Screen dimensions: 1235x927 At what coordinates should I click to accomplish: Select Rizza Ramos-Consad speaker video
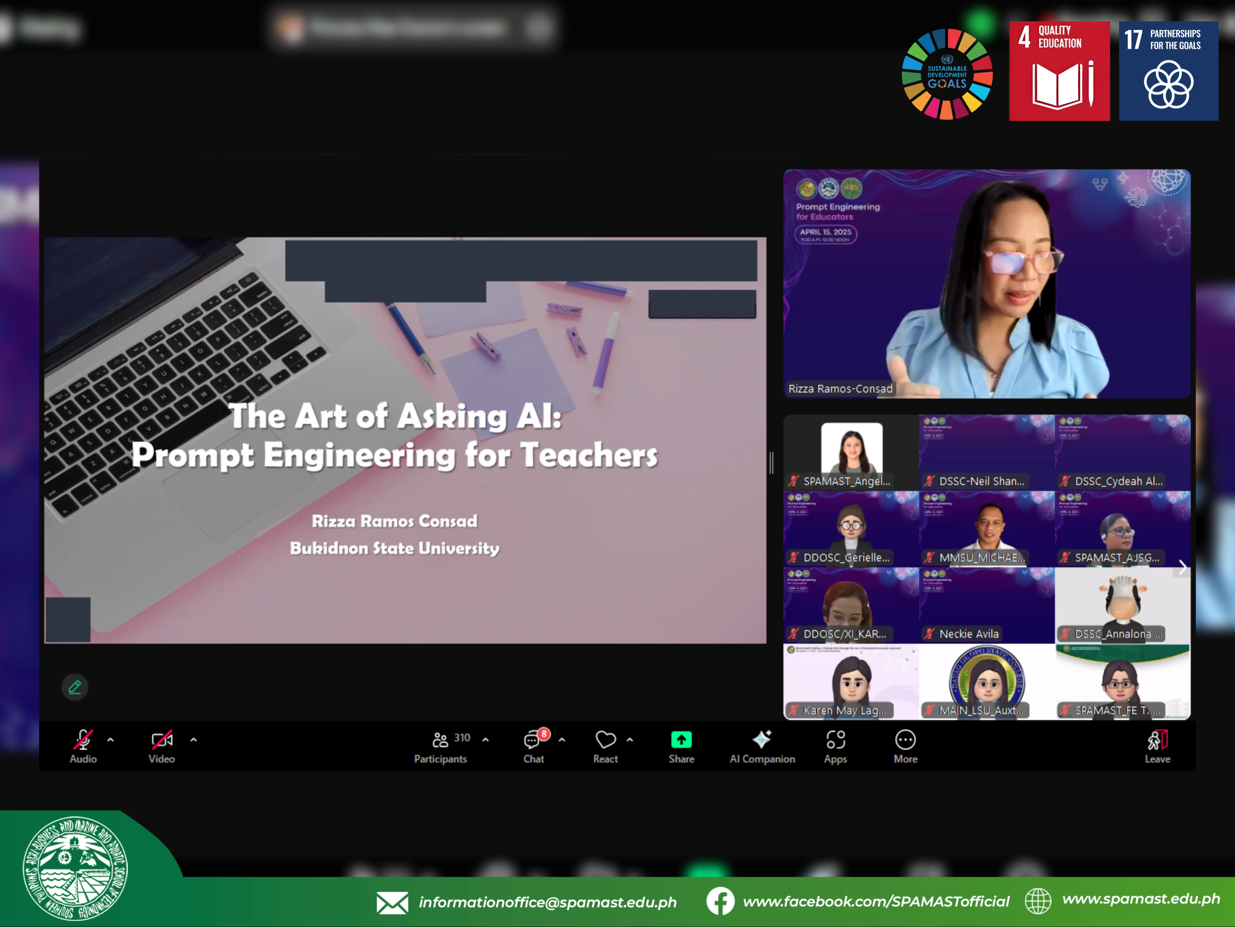tap(987, 284)
